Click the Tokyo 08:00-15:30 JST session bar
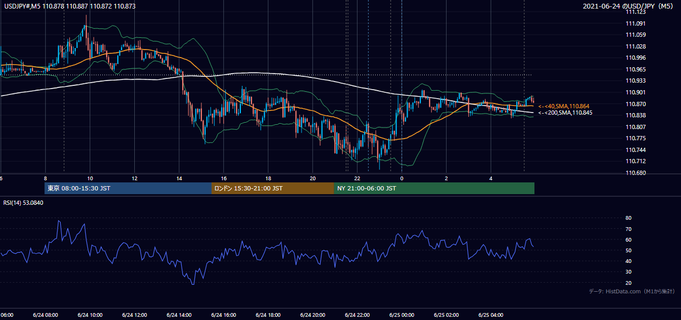 point(128,188)
